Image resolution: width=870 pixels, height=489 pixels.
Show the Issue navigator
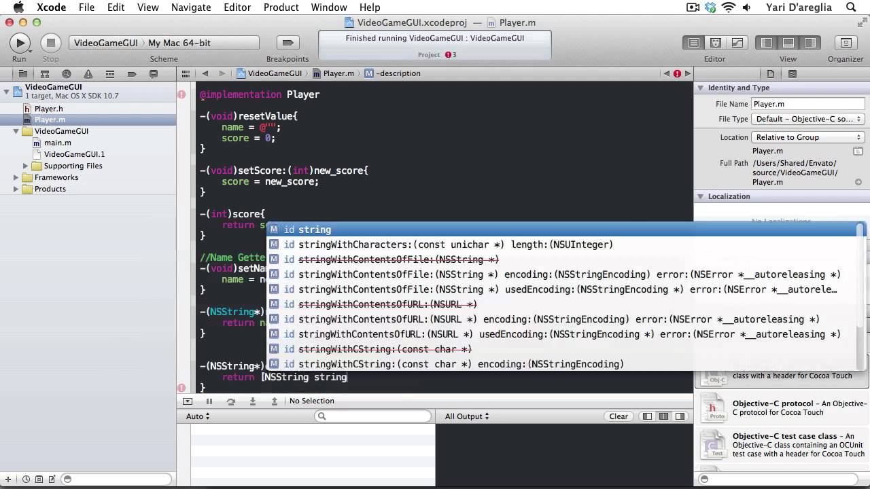tap(88, 74)
